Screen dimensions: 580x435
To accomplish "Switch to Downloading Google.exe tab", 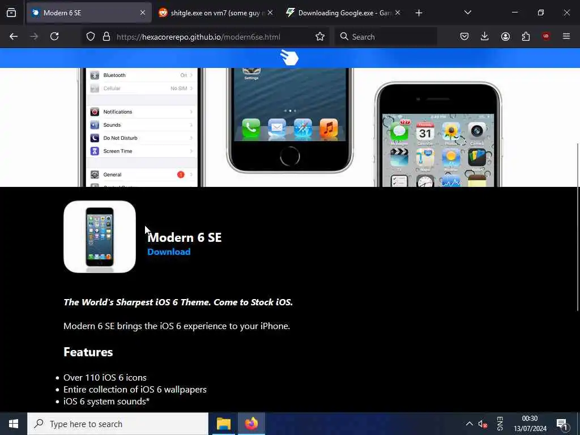I will point(343,13).
